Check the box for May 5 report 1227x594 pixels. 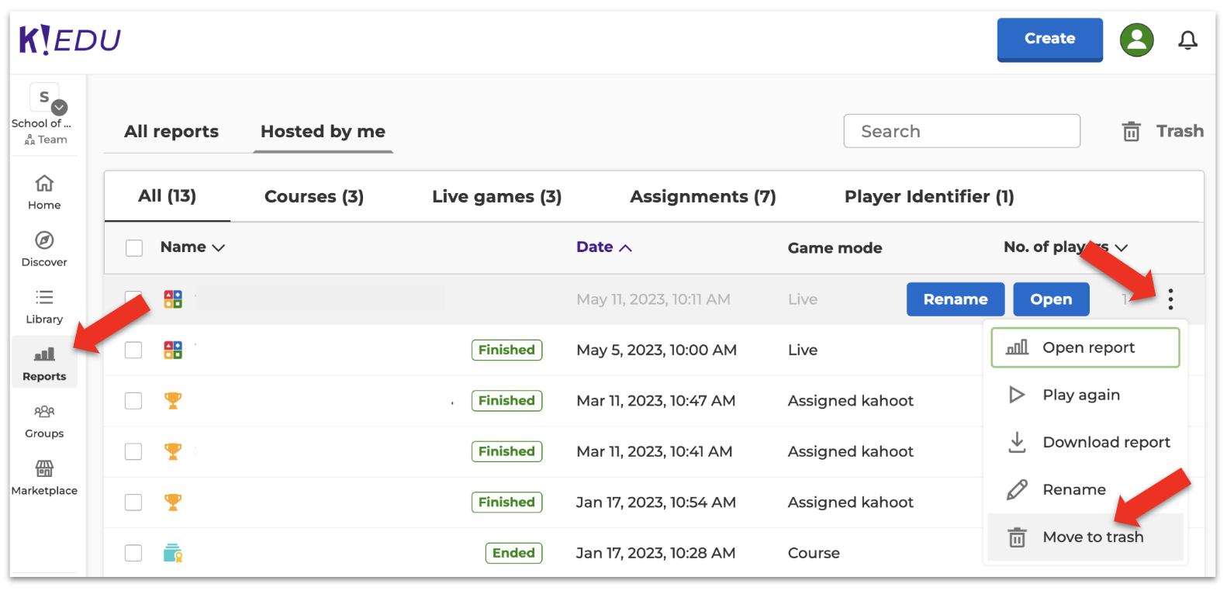[x=134, y=350]
